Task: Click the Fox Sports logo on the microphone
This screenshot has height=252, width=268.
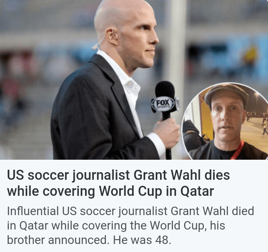Action: [x=163, y=104]
